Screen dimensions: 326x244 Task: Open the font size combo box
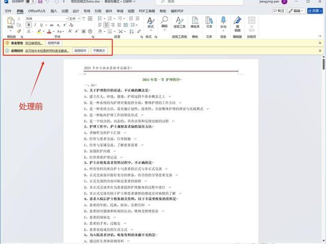(75, 19)
